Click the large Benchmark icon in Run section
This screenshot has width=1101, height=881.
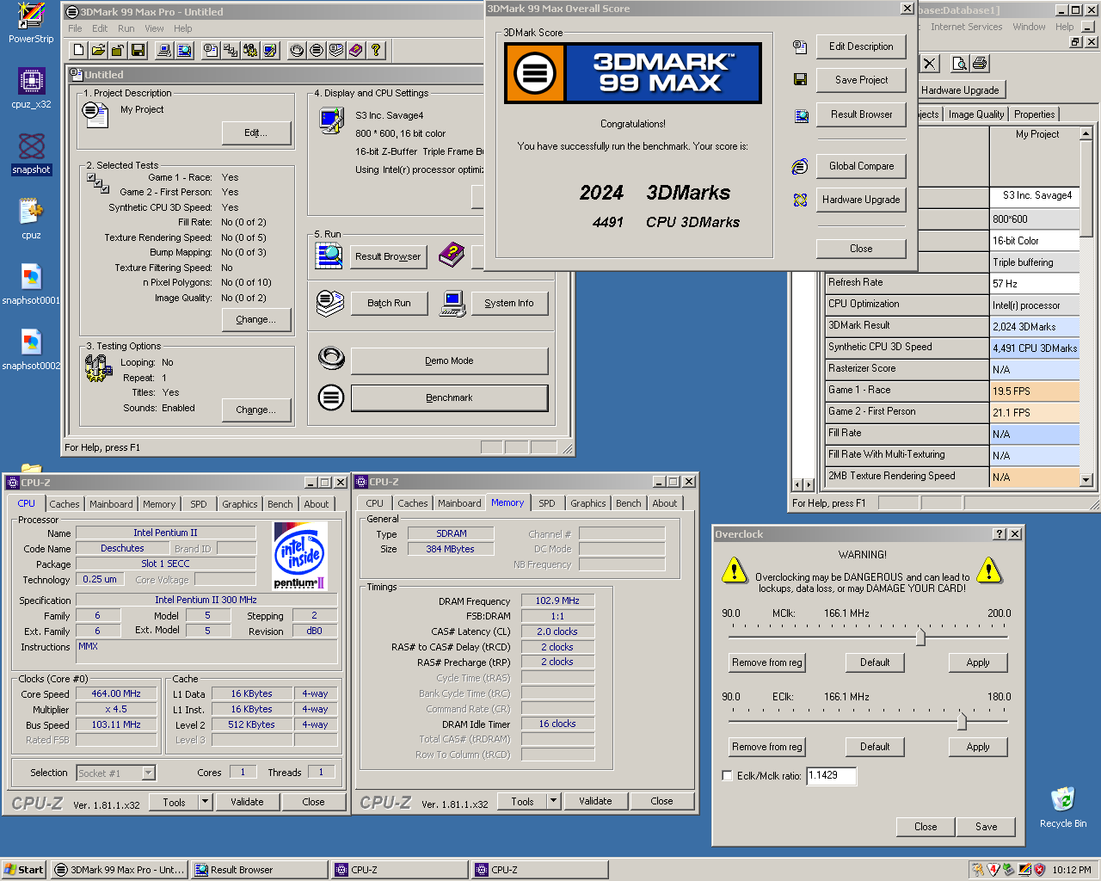pyautogui.click(x=331, y=397)
